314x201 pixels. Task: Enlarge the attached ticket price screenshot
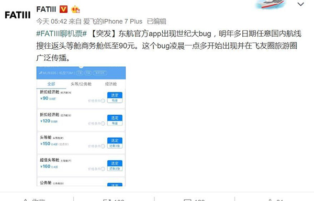tap(81, 126)
